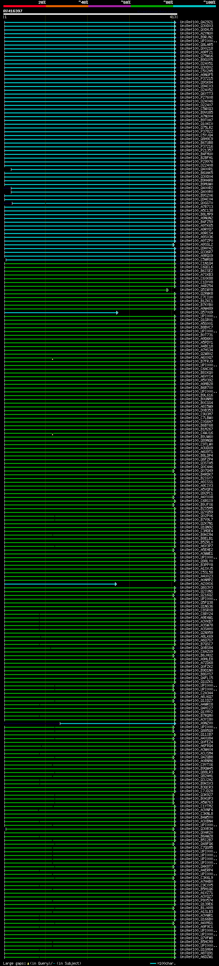The image size is (219, 966).
Task: Click the short cyan bar for Q570U9
Action: click(x=61, y=313)
